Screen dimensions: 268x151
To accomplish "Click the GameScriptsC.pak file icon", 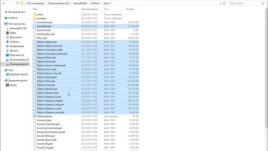I will coord(35,34).
